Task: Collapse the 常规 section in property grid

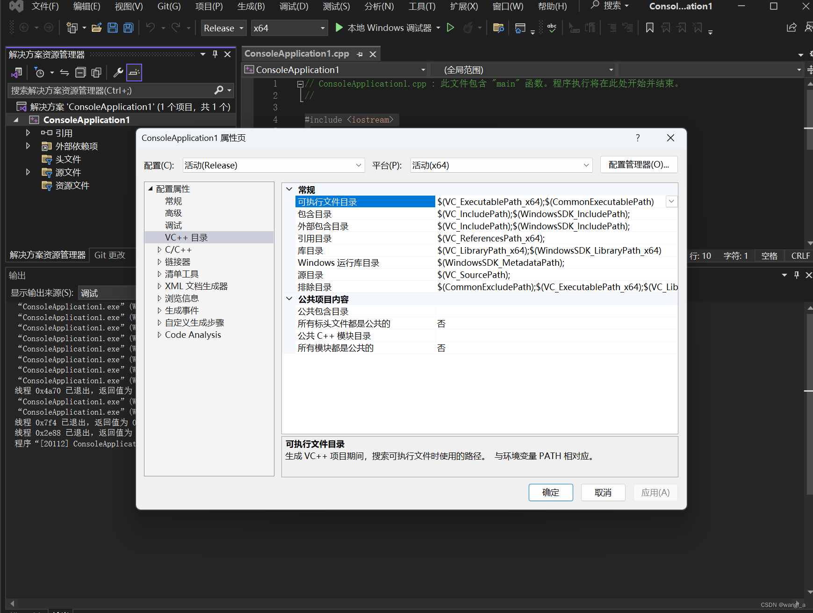Action: pyautogui.click(x=289, y=190)
